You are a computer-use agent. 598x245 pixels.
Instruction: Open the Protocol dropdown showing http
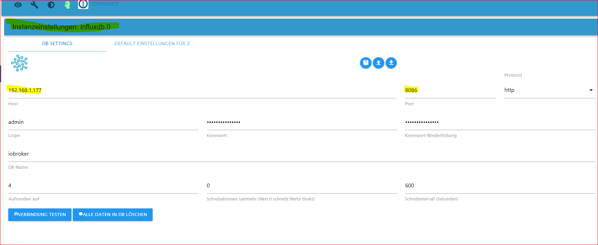pos(550,90)
